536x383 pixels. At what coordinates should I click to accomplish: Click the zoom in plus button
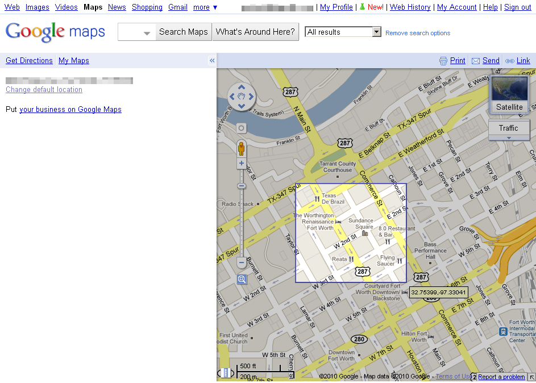[242, 164]
